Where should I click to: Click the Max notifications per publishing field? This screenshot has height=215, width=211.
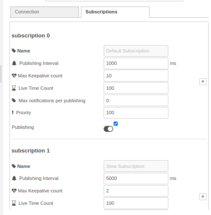(x=136, y=100)
